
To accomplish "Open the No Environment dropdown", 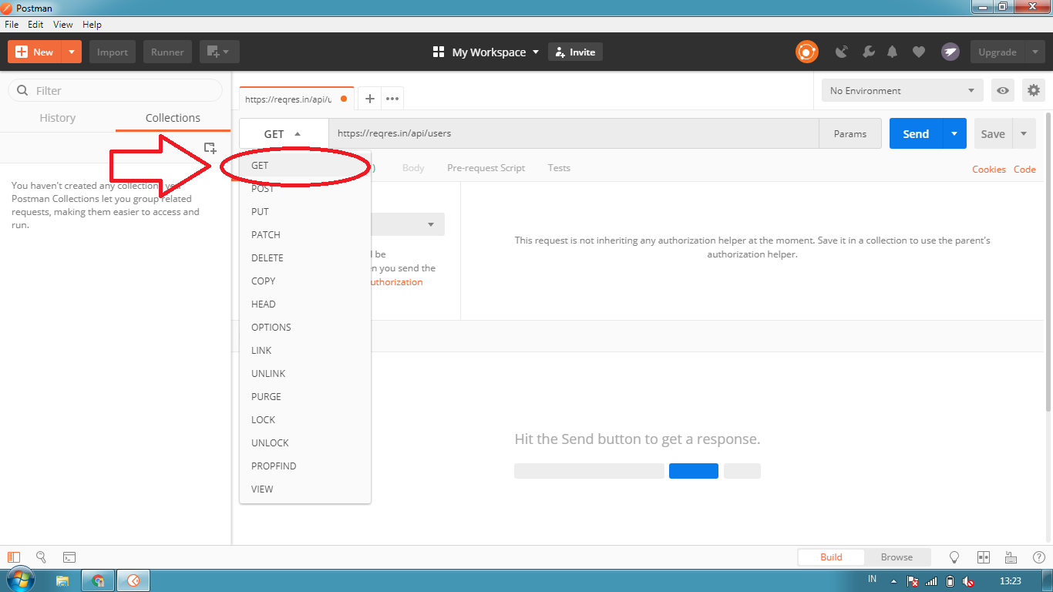I will tap(902, 90).
